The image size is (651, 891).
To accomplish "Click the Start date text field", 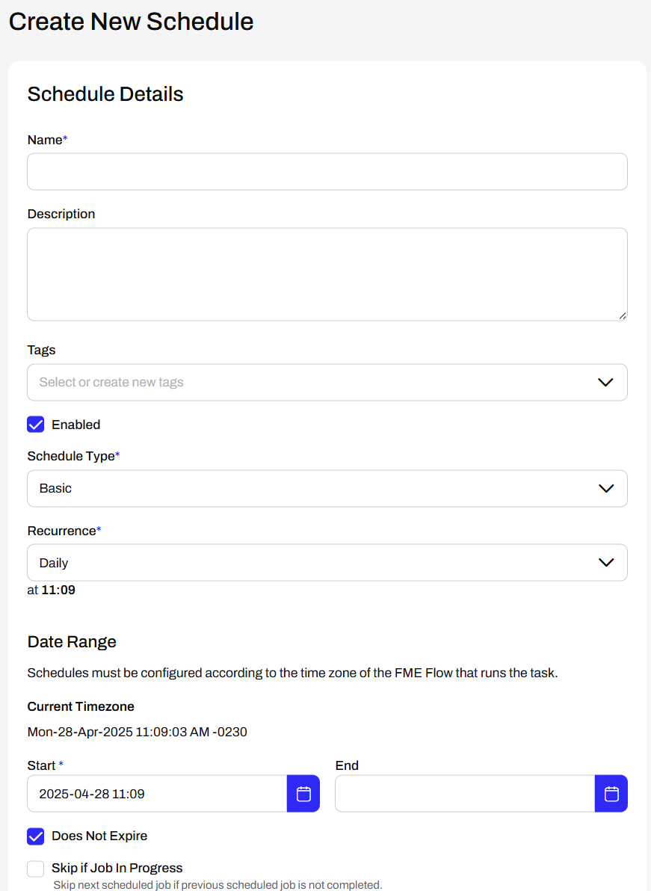I will (158, 793).
